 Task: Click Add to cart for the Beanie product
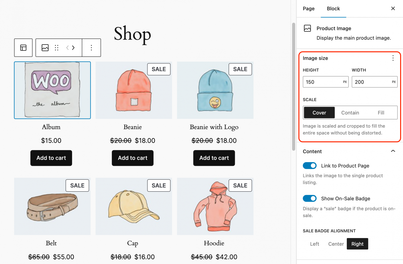click(x=132, y=158)
